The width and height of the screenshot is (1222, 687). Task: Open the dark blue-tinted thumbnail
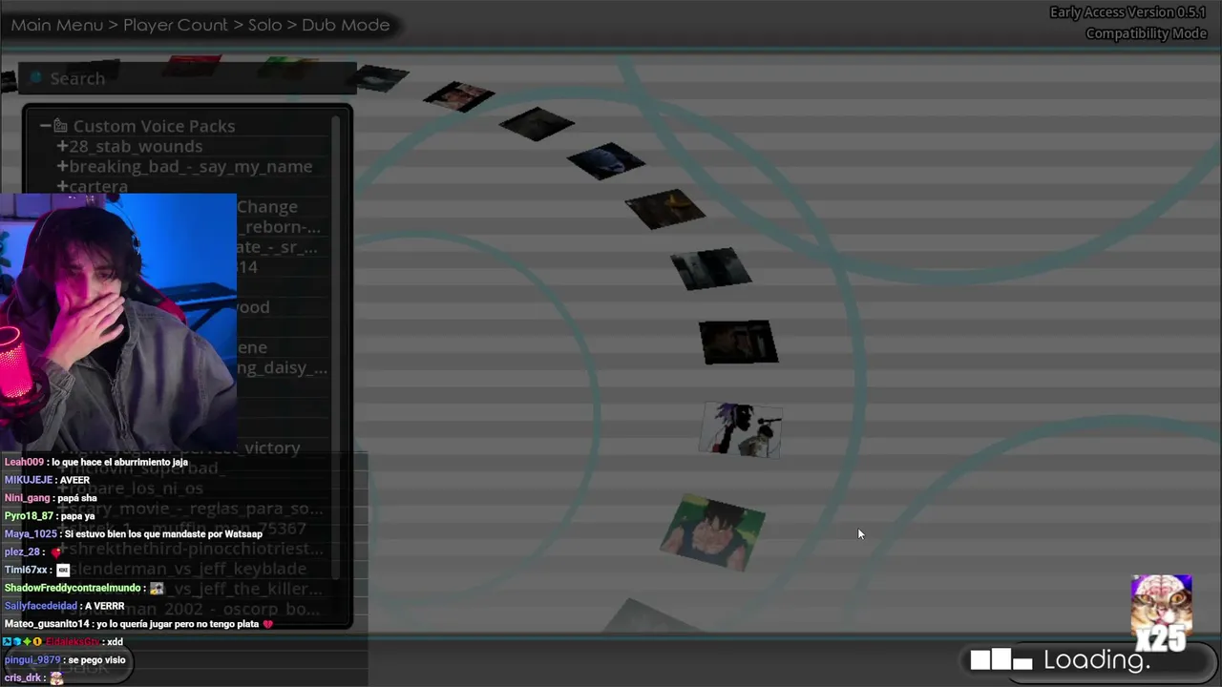point(606,160)
